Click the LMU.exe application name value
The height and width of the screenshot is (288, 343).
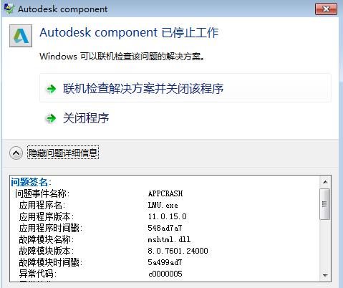point(163,205)
